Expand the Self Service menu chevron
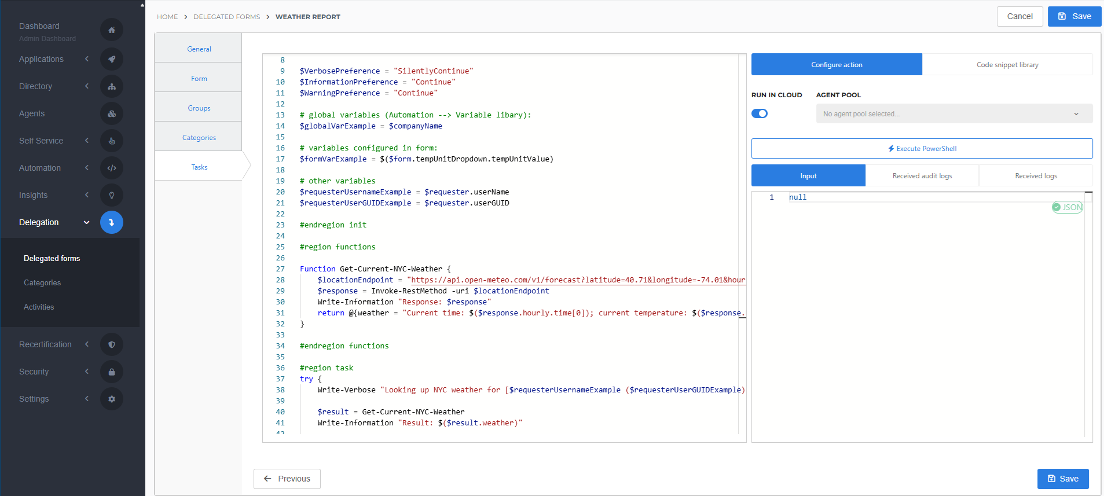The height and width of the screenshot is (496, 1104). (x=87, y=141)
